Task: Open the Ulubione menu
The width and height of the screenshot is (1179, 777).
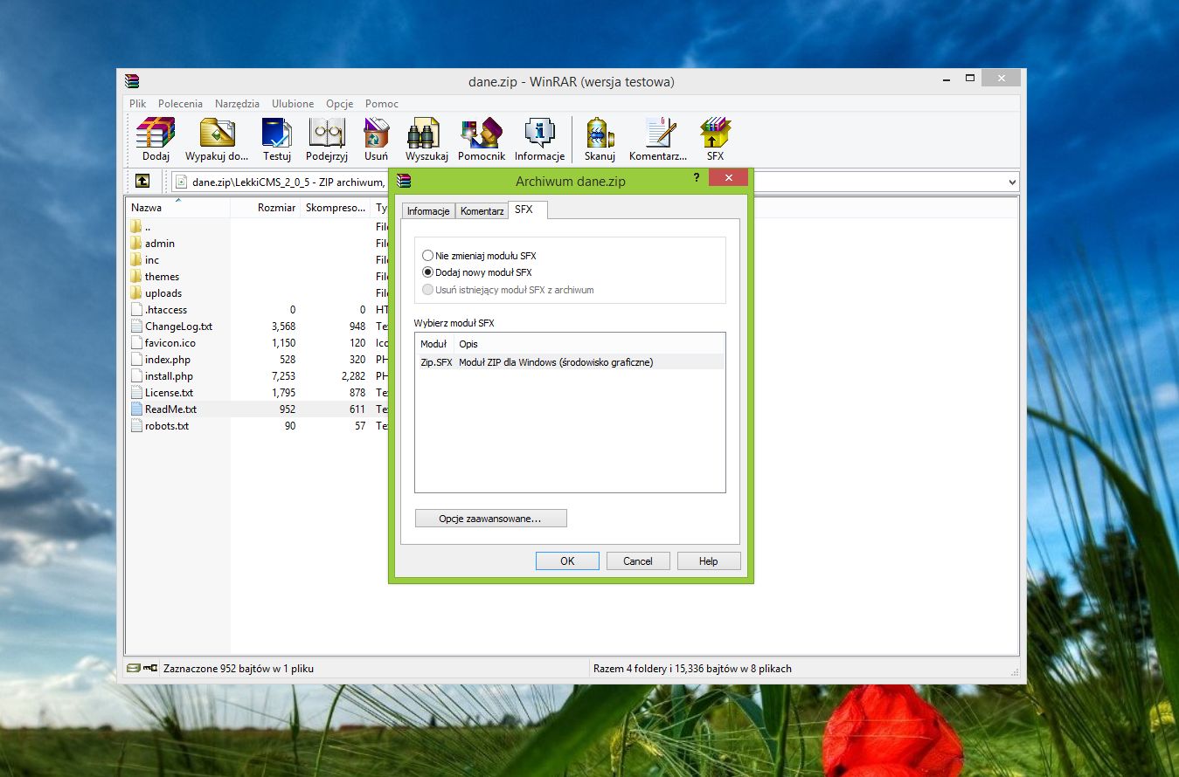Action: click(x=293, y=103)
